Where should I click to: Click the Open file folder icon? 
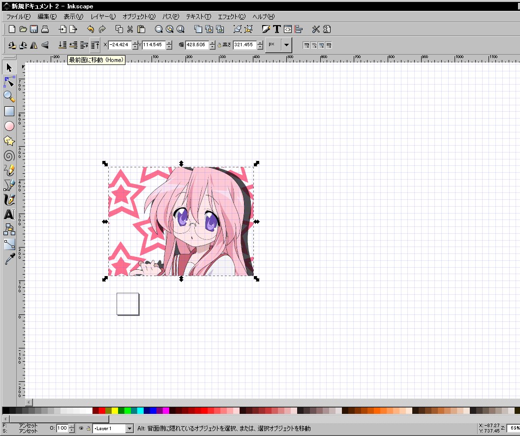point(23,29)
